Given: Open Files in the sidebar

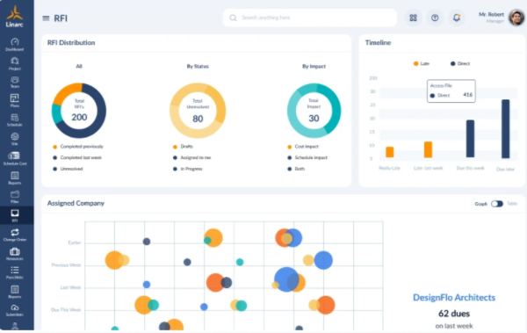Looking at the screenshot, I should point(14,197).
